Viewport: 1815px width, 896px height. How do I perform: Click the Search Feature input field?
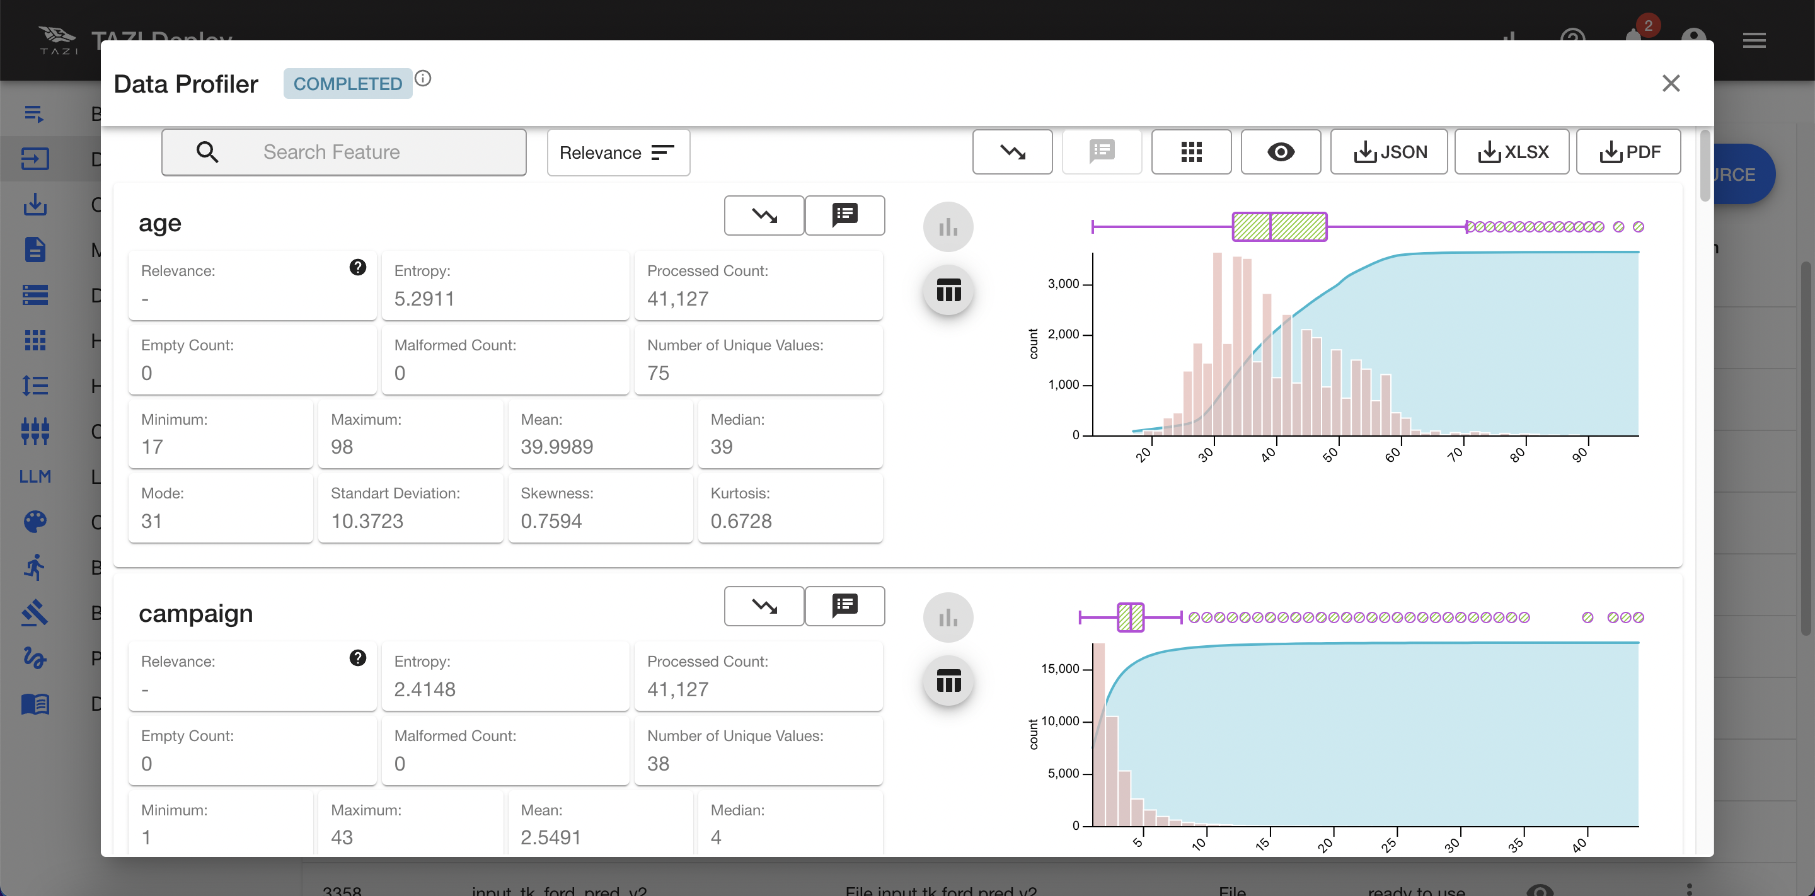344,152
